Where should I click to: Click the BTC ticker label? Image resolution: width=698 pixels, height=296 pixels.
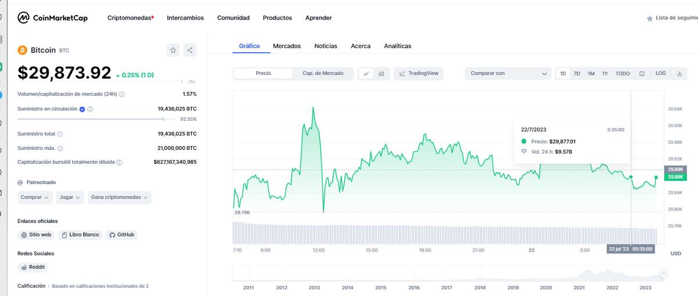[x=64, y=51]
